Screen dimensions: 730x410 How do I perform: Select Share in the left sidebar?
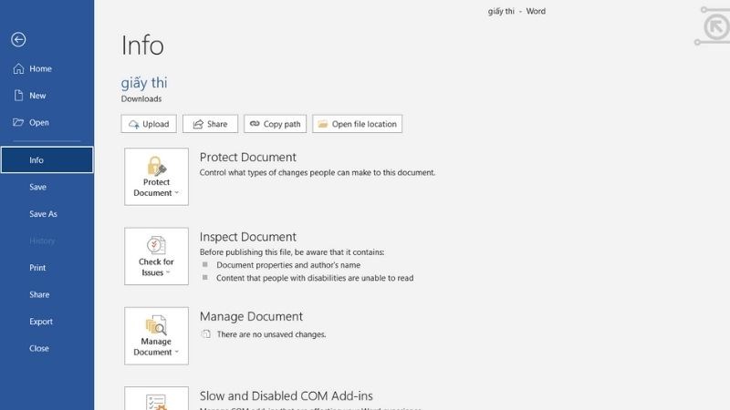(x=39, y=294)
